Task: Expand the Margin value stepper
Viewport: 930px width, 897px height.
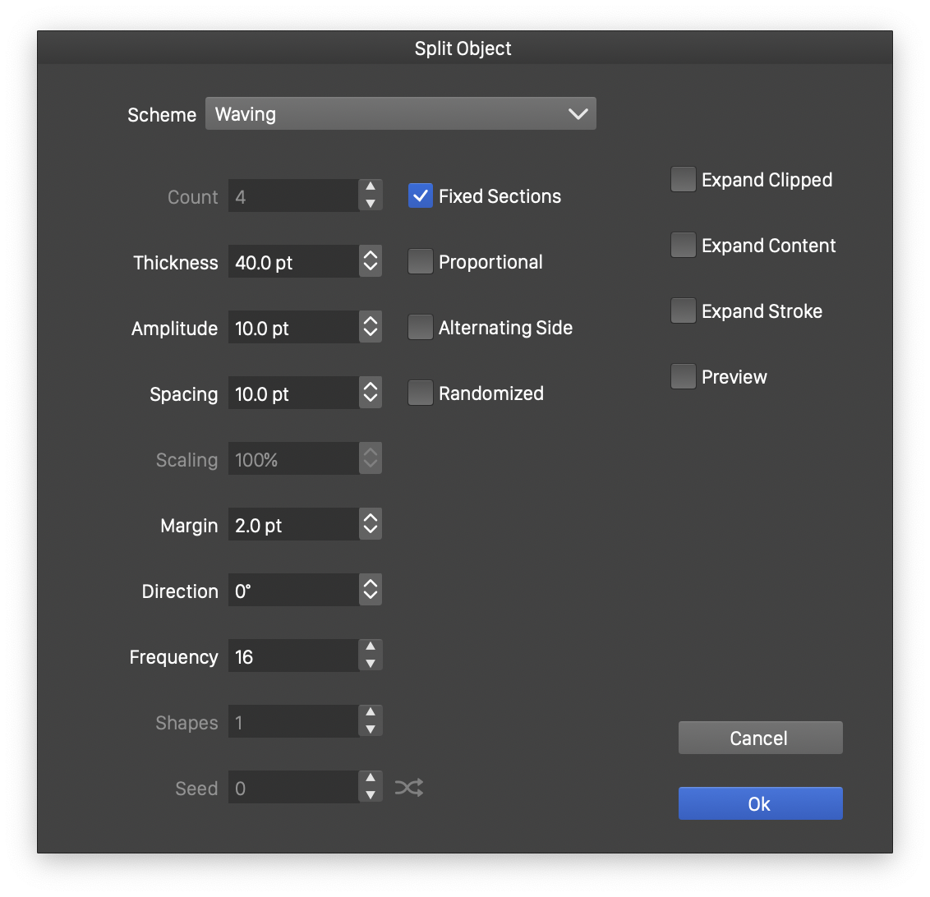Action: click(371, 525)
